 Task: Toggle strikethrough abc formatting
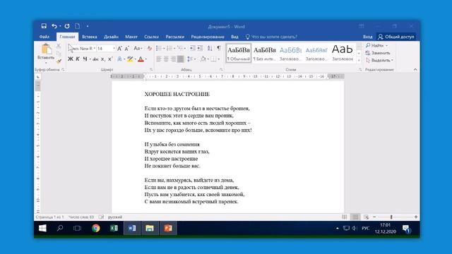pos(95,59)
